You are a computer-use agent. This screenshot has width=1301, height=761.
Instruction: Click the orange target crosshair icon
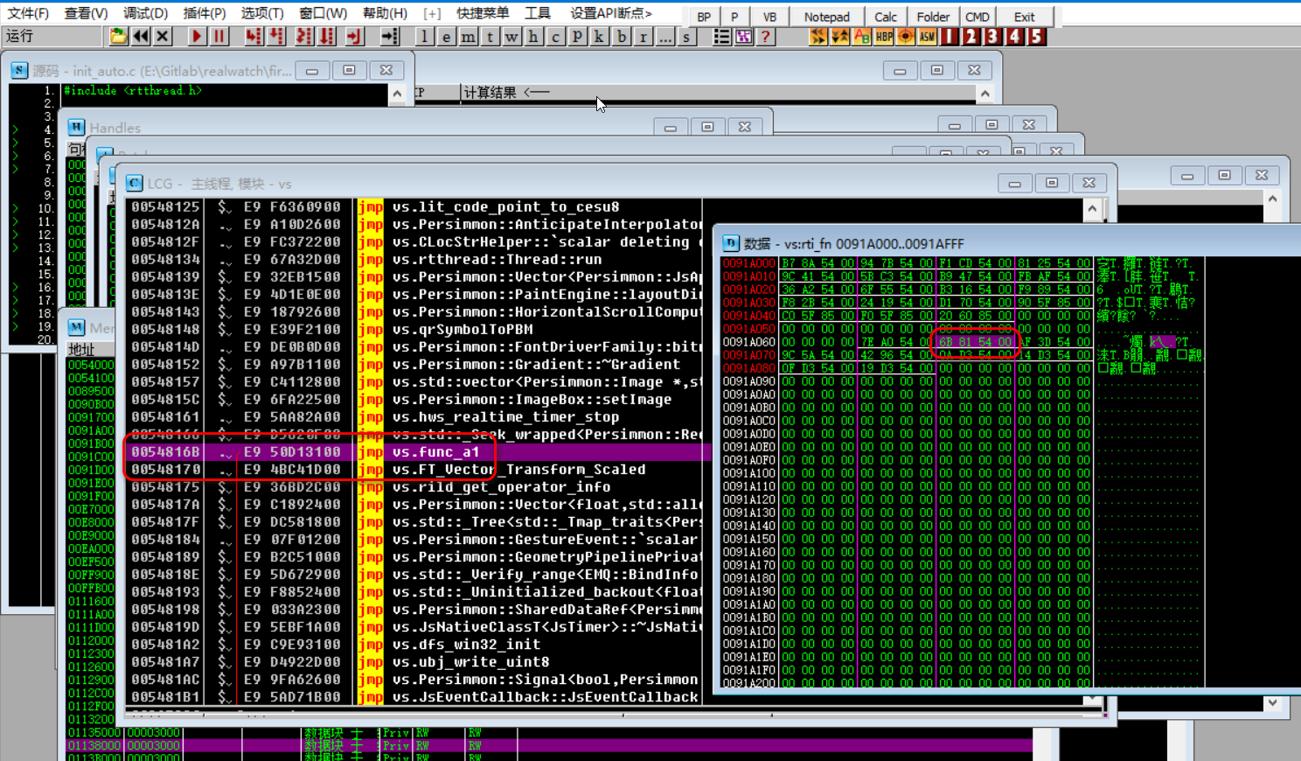pyautogui.click(x=906, y=36)
